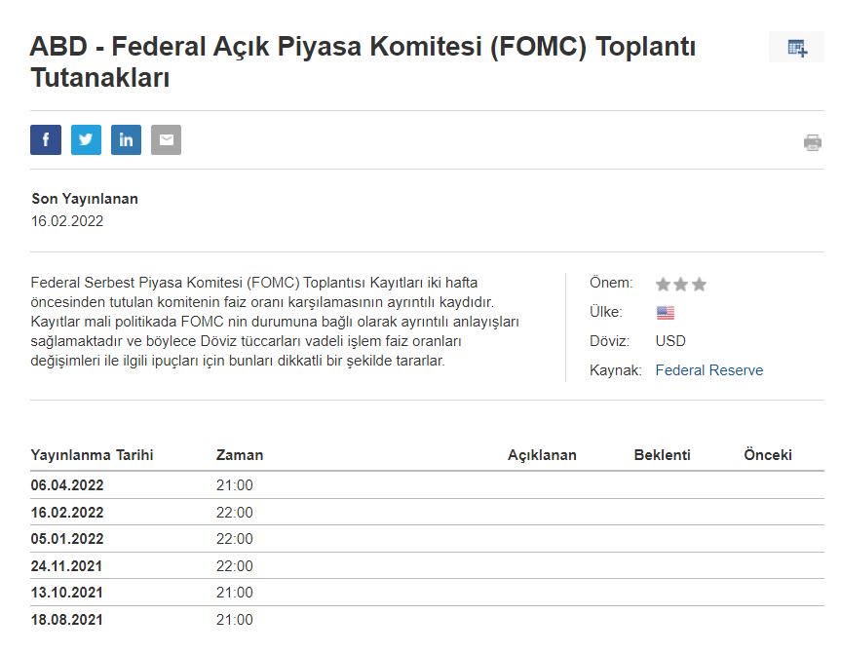
Task: Select the 24.11.2021 release row
Action: (67, 566)
